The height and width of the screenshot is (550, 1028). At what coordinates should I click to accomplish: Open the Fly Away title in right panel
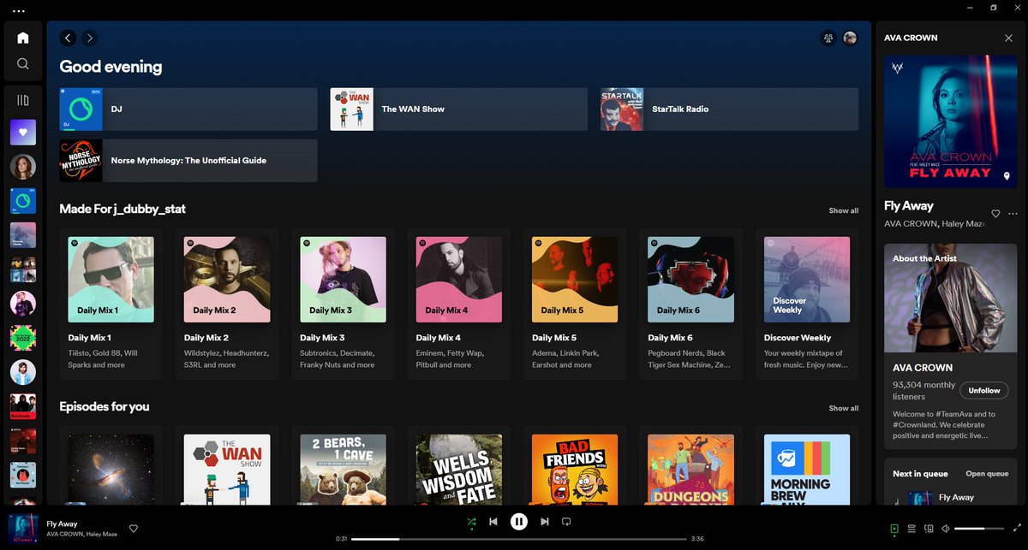pyautogui.click(x=909, y=206)
